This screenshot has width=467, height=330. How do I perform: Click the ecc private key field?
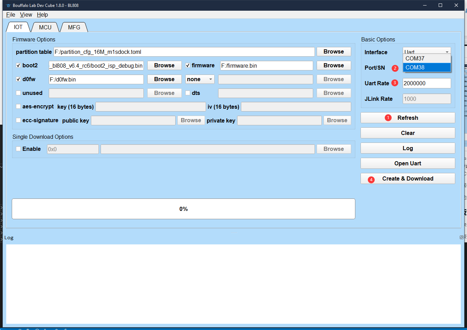pyautogui.click(x=279, y=120)
